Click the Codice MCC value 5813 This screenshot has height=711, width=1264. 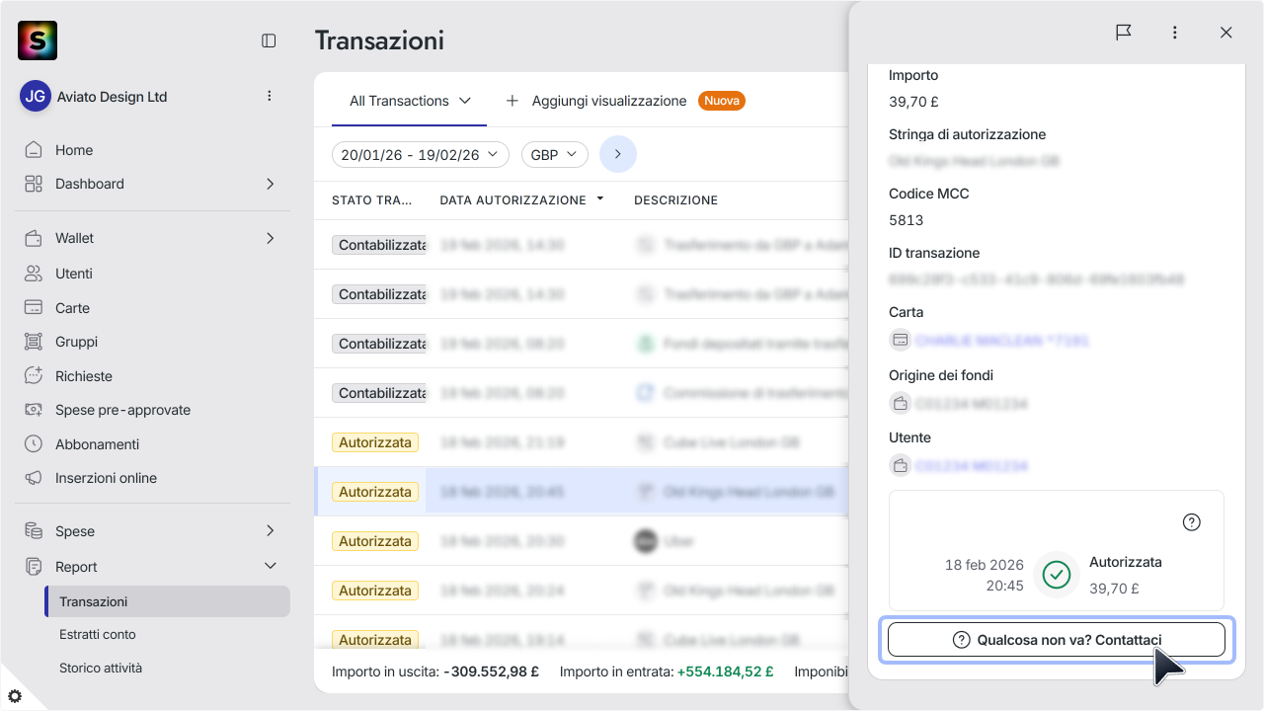pos(906,220)
